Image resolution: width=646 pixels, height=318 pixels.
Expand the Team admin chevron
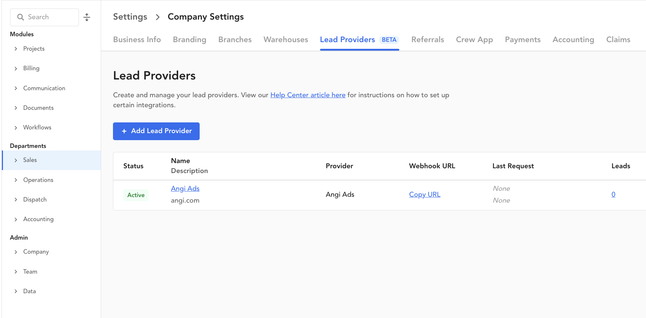[x=16, y=272]
